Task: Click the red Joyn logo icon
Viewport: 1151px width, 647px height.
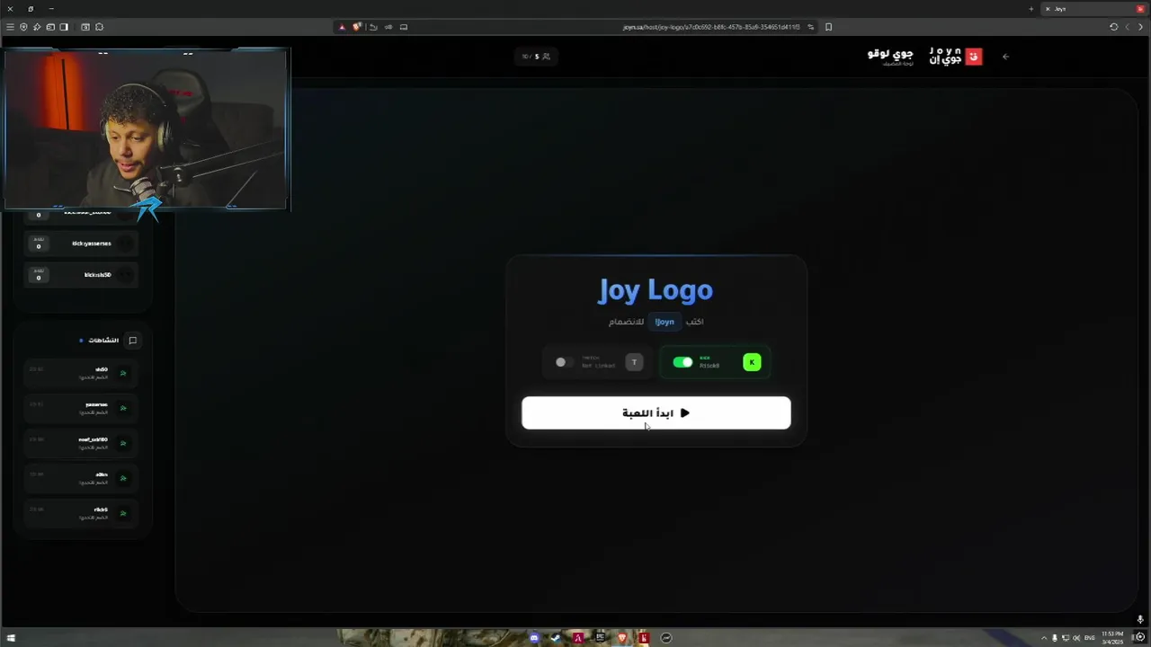Action: 973,57
